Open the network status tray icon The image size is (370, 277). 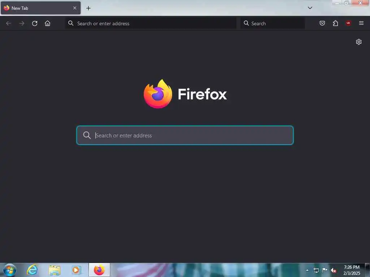point(316,270)
